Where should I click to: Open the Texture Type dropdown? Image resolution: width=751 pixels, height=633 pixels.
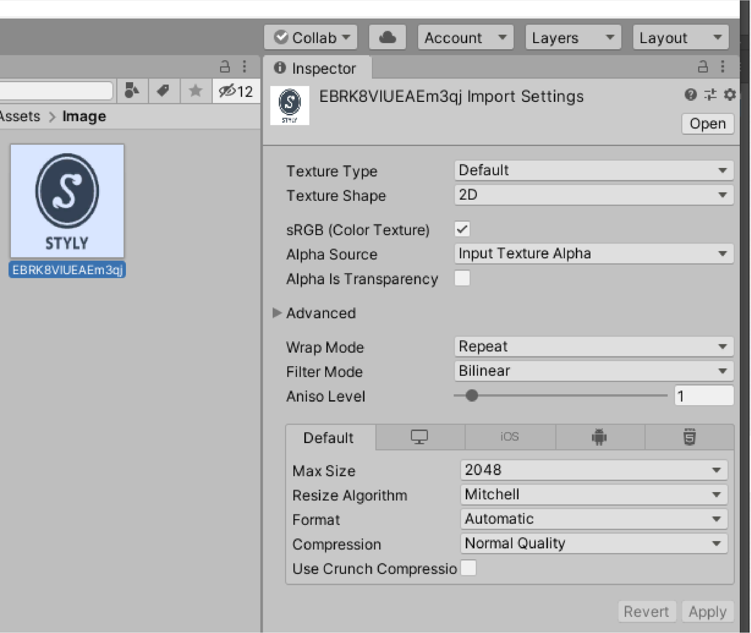(594, 171)
